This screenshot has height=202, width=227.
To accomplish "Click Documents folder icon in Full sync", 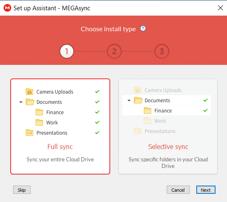I will 30,102.
